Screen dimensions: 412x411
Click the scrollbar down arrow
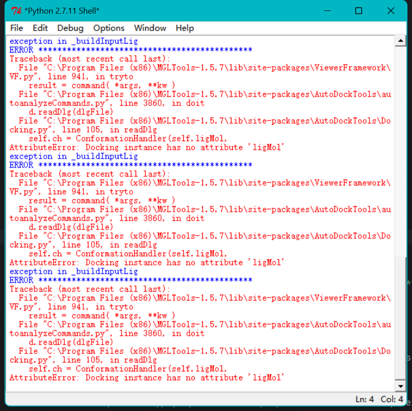(x=401, y=386)
